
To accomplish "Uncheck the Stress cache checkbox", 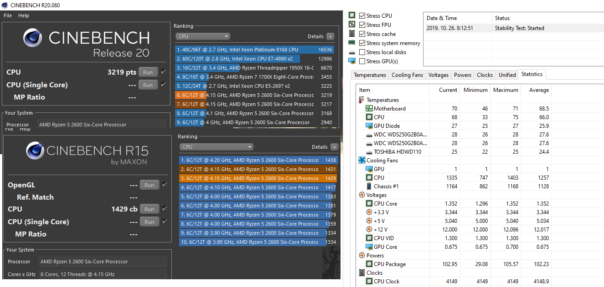I will tap(362, 34).
